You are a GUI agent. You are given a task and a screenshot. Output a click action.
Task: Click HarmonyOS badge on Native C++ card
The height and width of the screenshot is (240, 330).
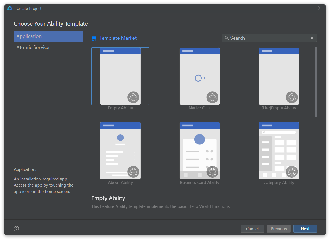[213, 97]
